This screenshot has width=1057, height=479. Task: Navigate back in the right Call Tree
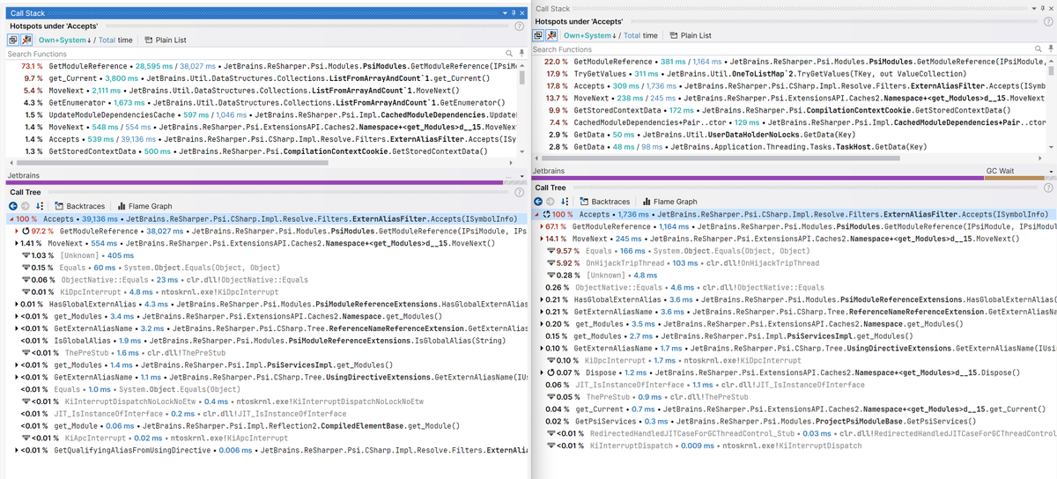tap(539, 202)
